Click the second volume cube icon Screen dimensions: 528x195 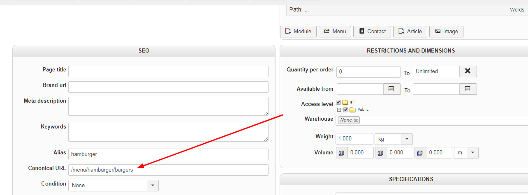point(381,153)
